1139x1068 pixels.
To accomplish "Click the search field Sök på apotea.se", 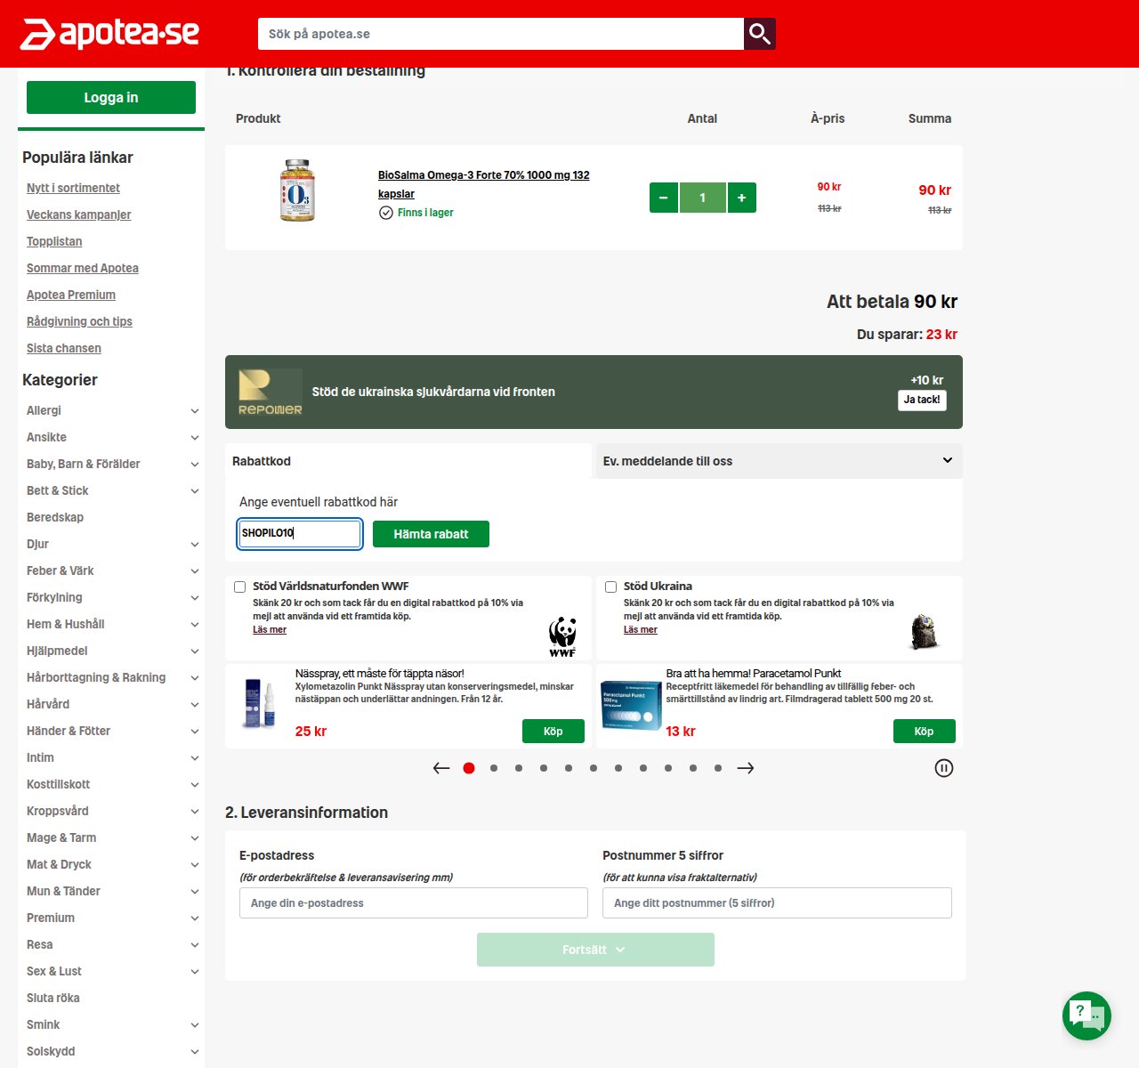I will point(501,34).
